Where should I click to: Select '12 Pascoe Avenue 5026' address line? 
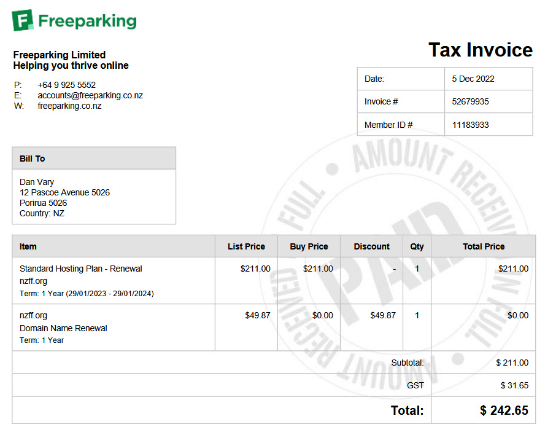click(64, 192)
